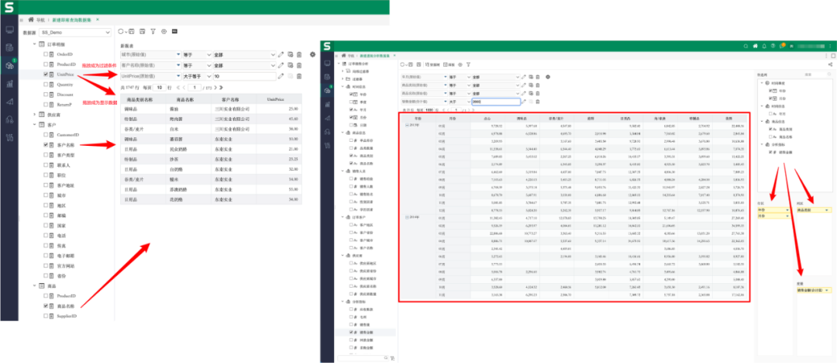Click the 三川实业有限公司 cell in first row
The height and width of the screenshot is (363, 837).
[232, 109]
